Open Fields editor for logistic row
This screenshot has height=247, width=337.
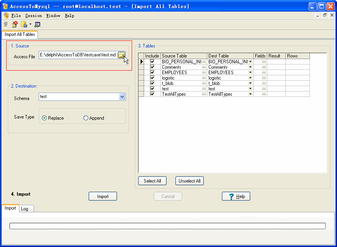tap(264, 78)
